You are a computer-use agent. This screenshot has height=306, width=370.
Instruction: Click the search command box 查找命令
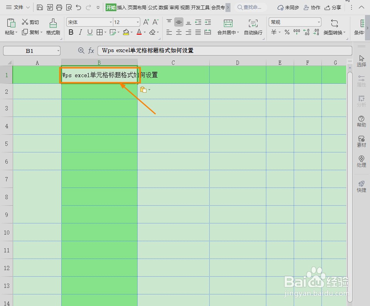[251, 7]
